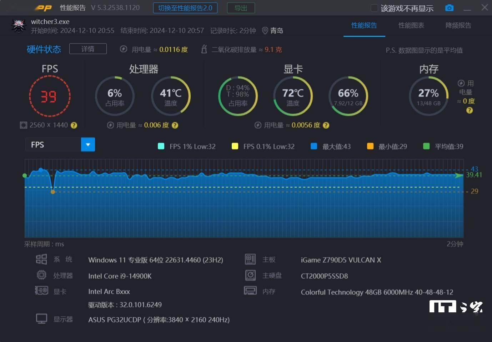The height and width of the screenshot is (342, 492).
Task: Toggle 最大值 blue legend swatch
Action: coord(314,146)
